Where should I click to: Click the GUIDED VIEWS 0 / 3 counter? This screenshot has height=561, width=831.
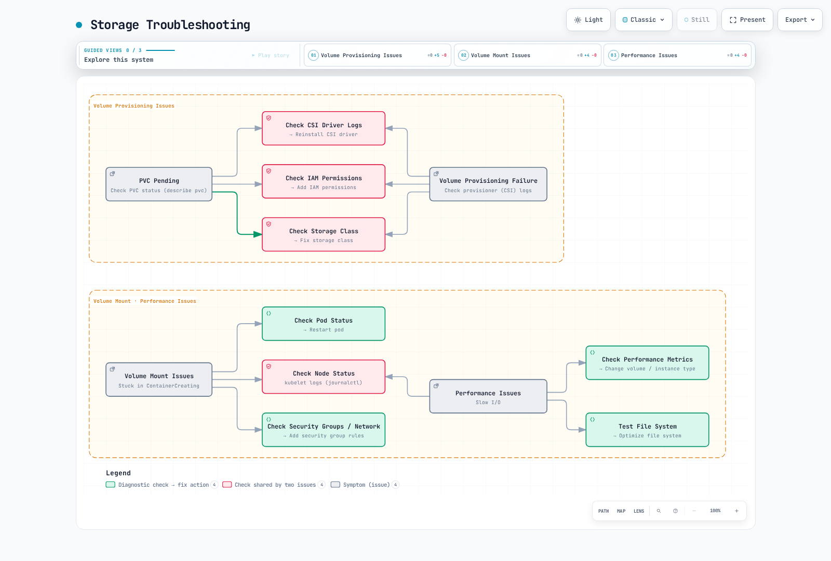113,50
